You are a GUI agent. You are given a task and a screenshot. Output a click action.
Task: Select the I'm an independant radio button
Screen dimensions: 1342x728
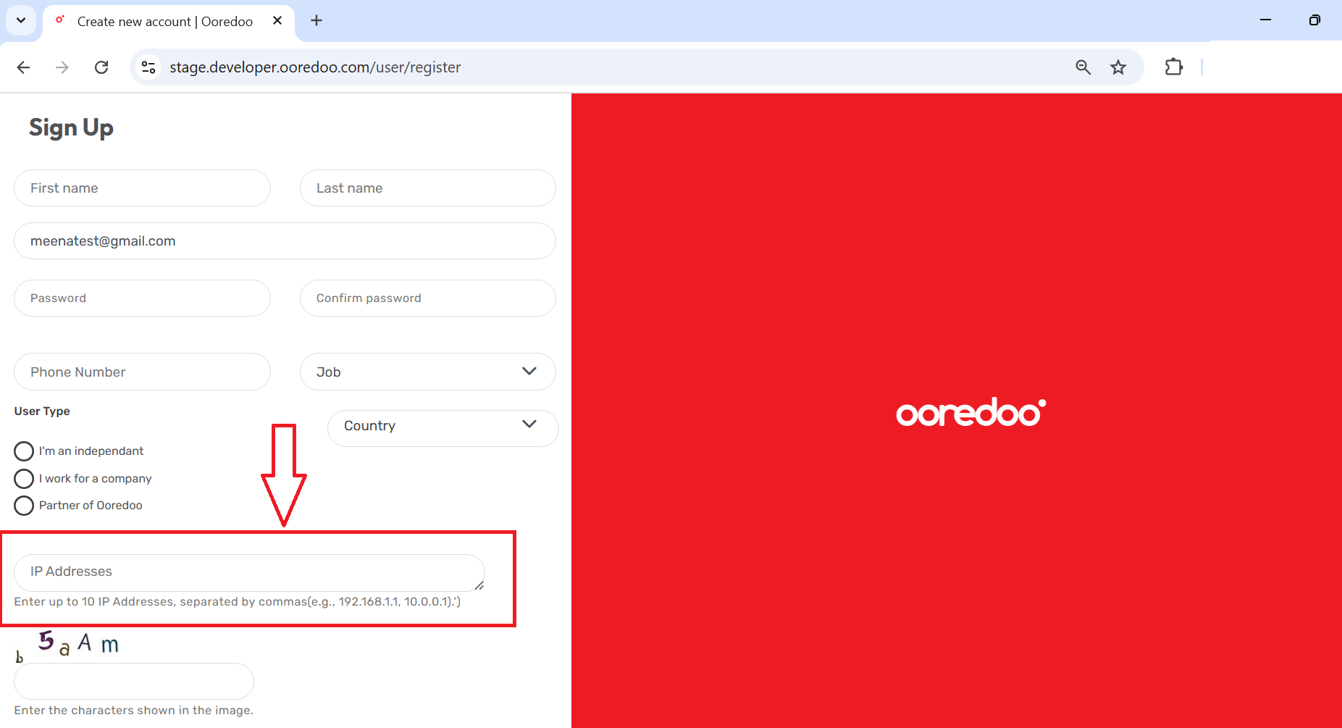point(23,451)
